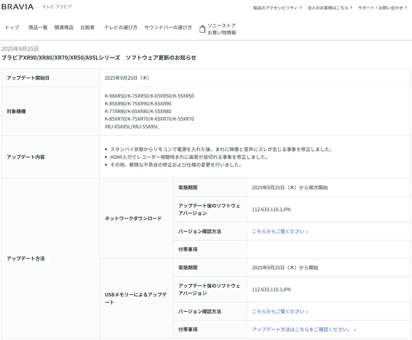Click 実施期間 label in network download section

click(x=188, y=187)
